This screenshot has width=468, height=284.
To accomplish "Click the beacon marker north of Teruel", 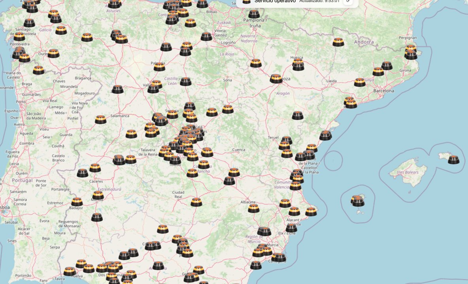I will tap(298, 115).
